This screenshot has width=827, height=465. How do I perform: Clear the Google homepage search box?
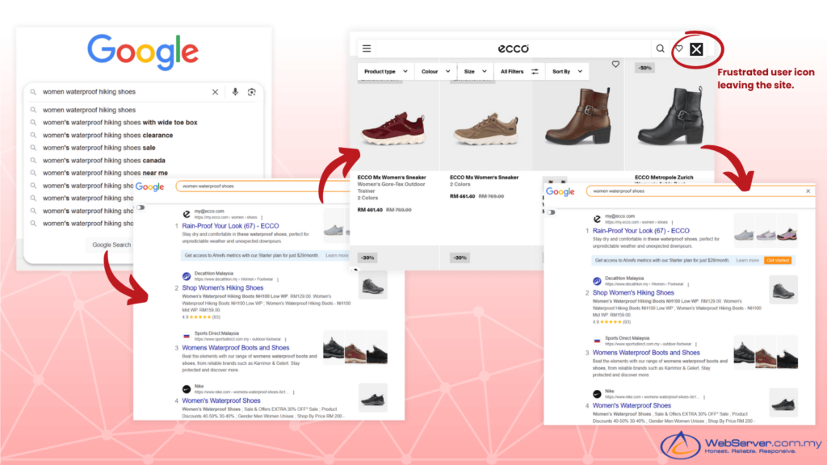tap(215, 92)
